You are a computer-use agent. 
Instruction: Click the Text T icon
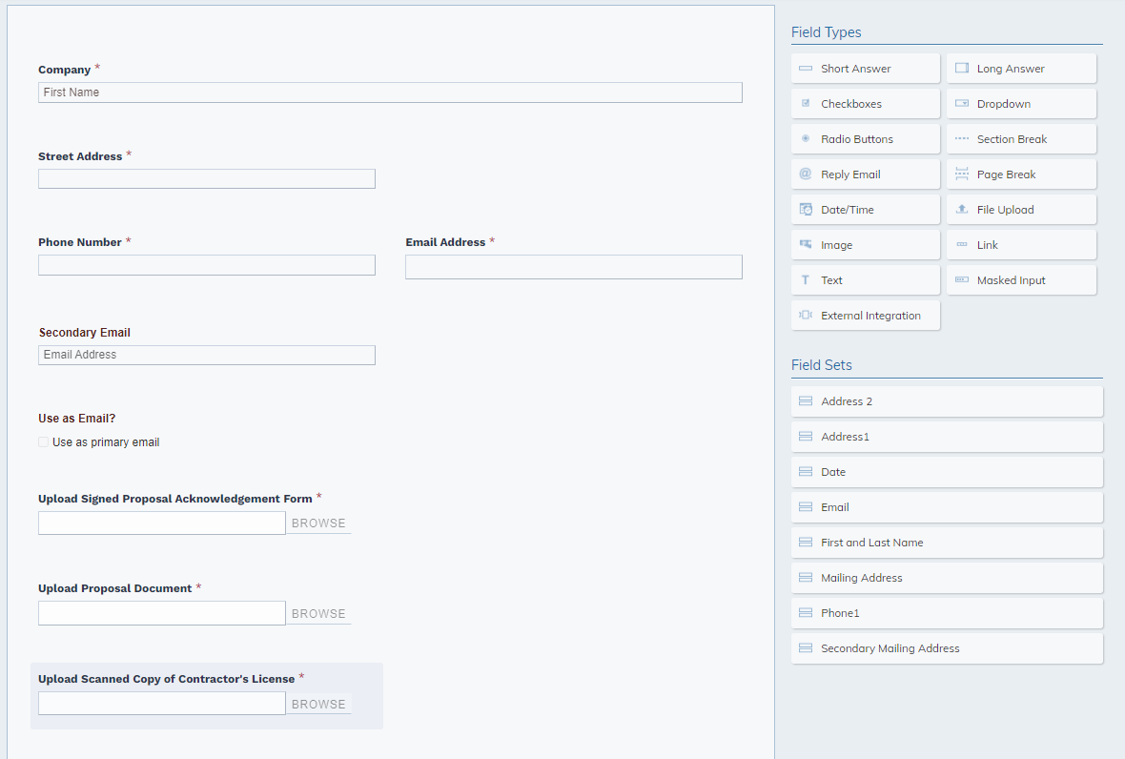point(805,279)
